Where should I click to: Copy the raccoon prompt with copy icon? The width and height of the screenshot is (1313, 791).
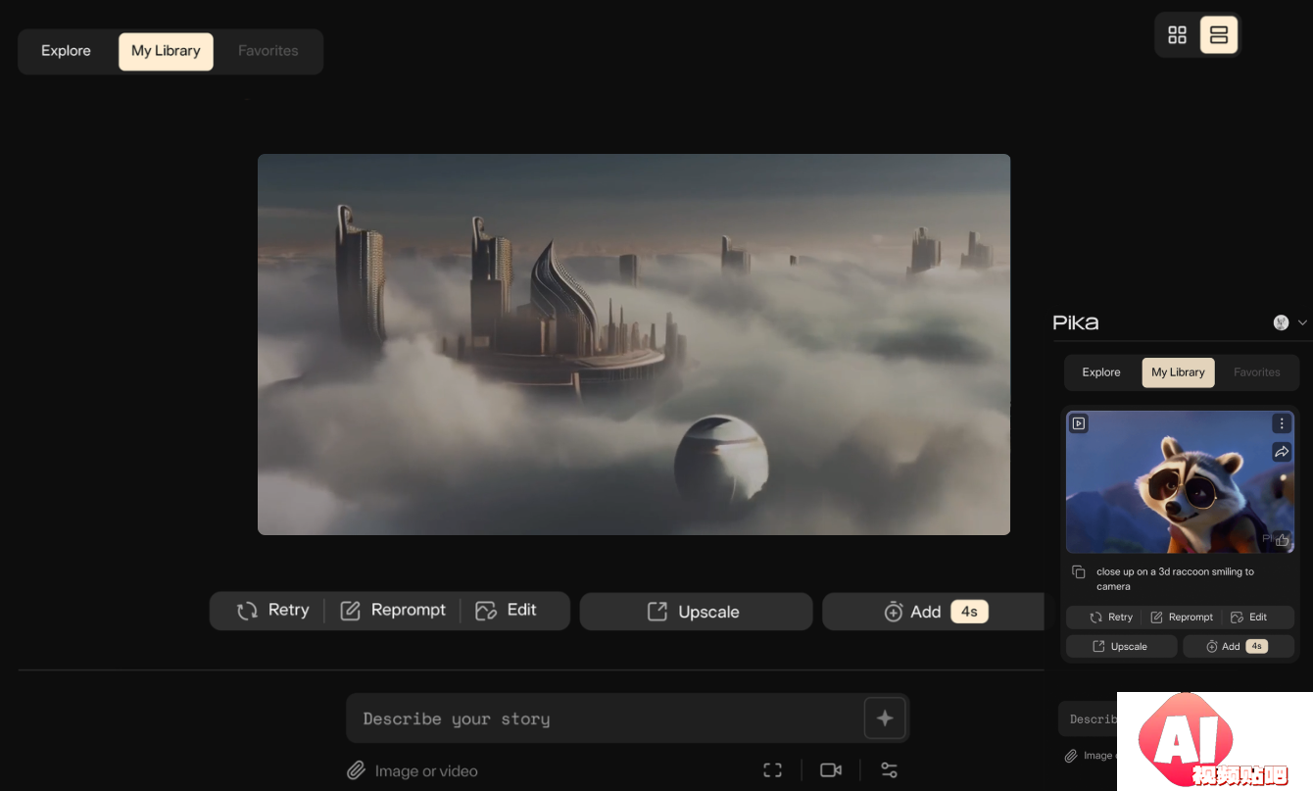coord(1078,572)
